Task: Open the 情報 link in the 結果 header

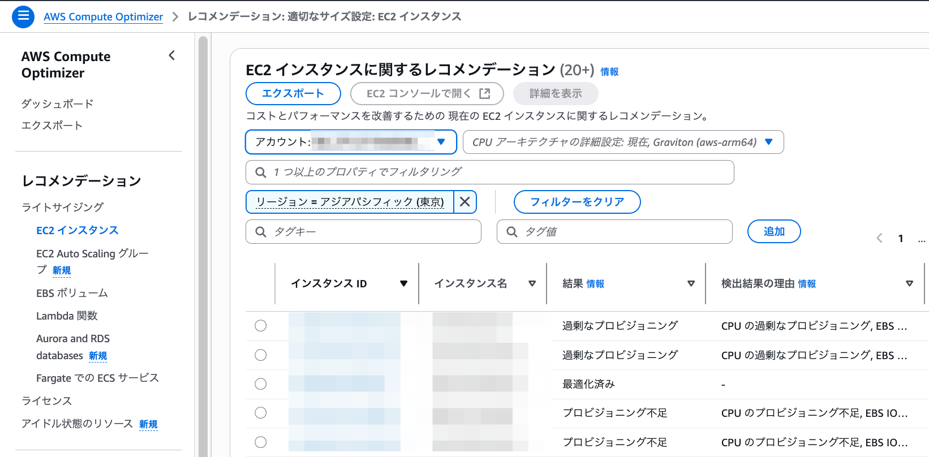Action: (595, 284)
